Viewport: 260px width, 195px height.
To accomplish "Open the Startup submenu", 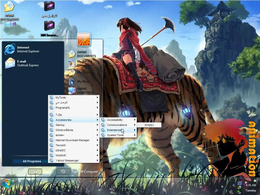I will click(74, 125).
